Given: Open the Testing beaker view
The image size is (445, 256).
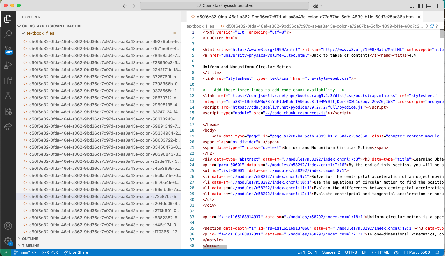Looking at the screenshot, I should click(x=8, y=96).
